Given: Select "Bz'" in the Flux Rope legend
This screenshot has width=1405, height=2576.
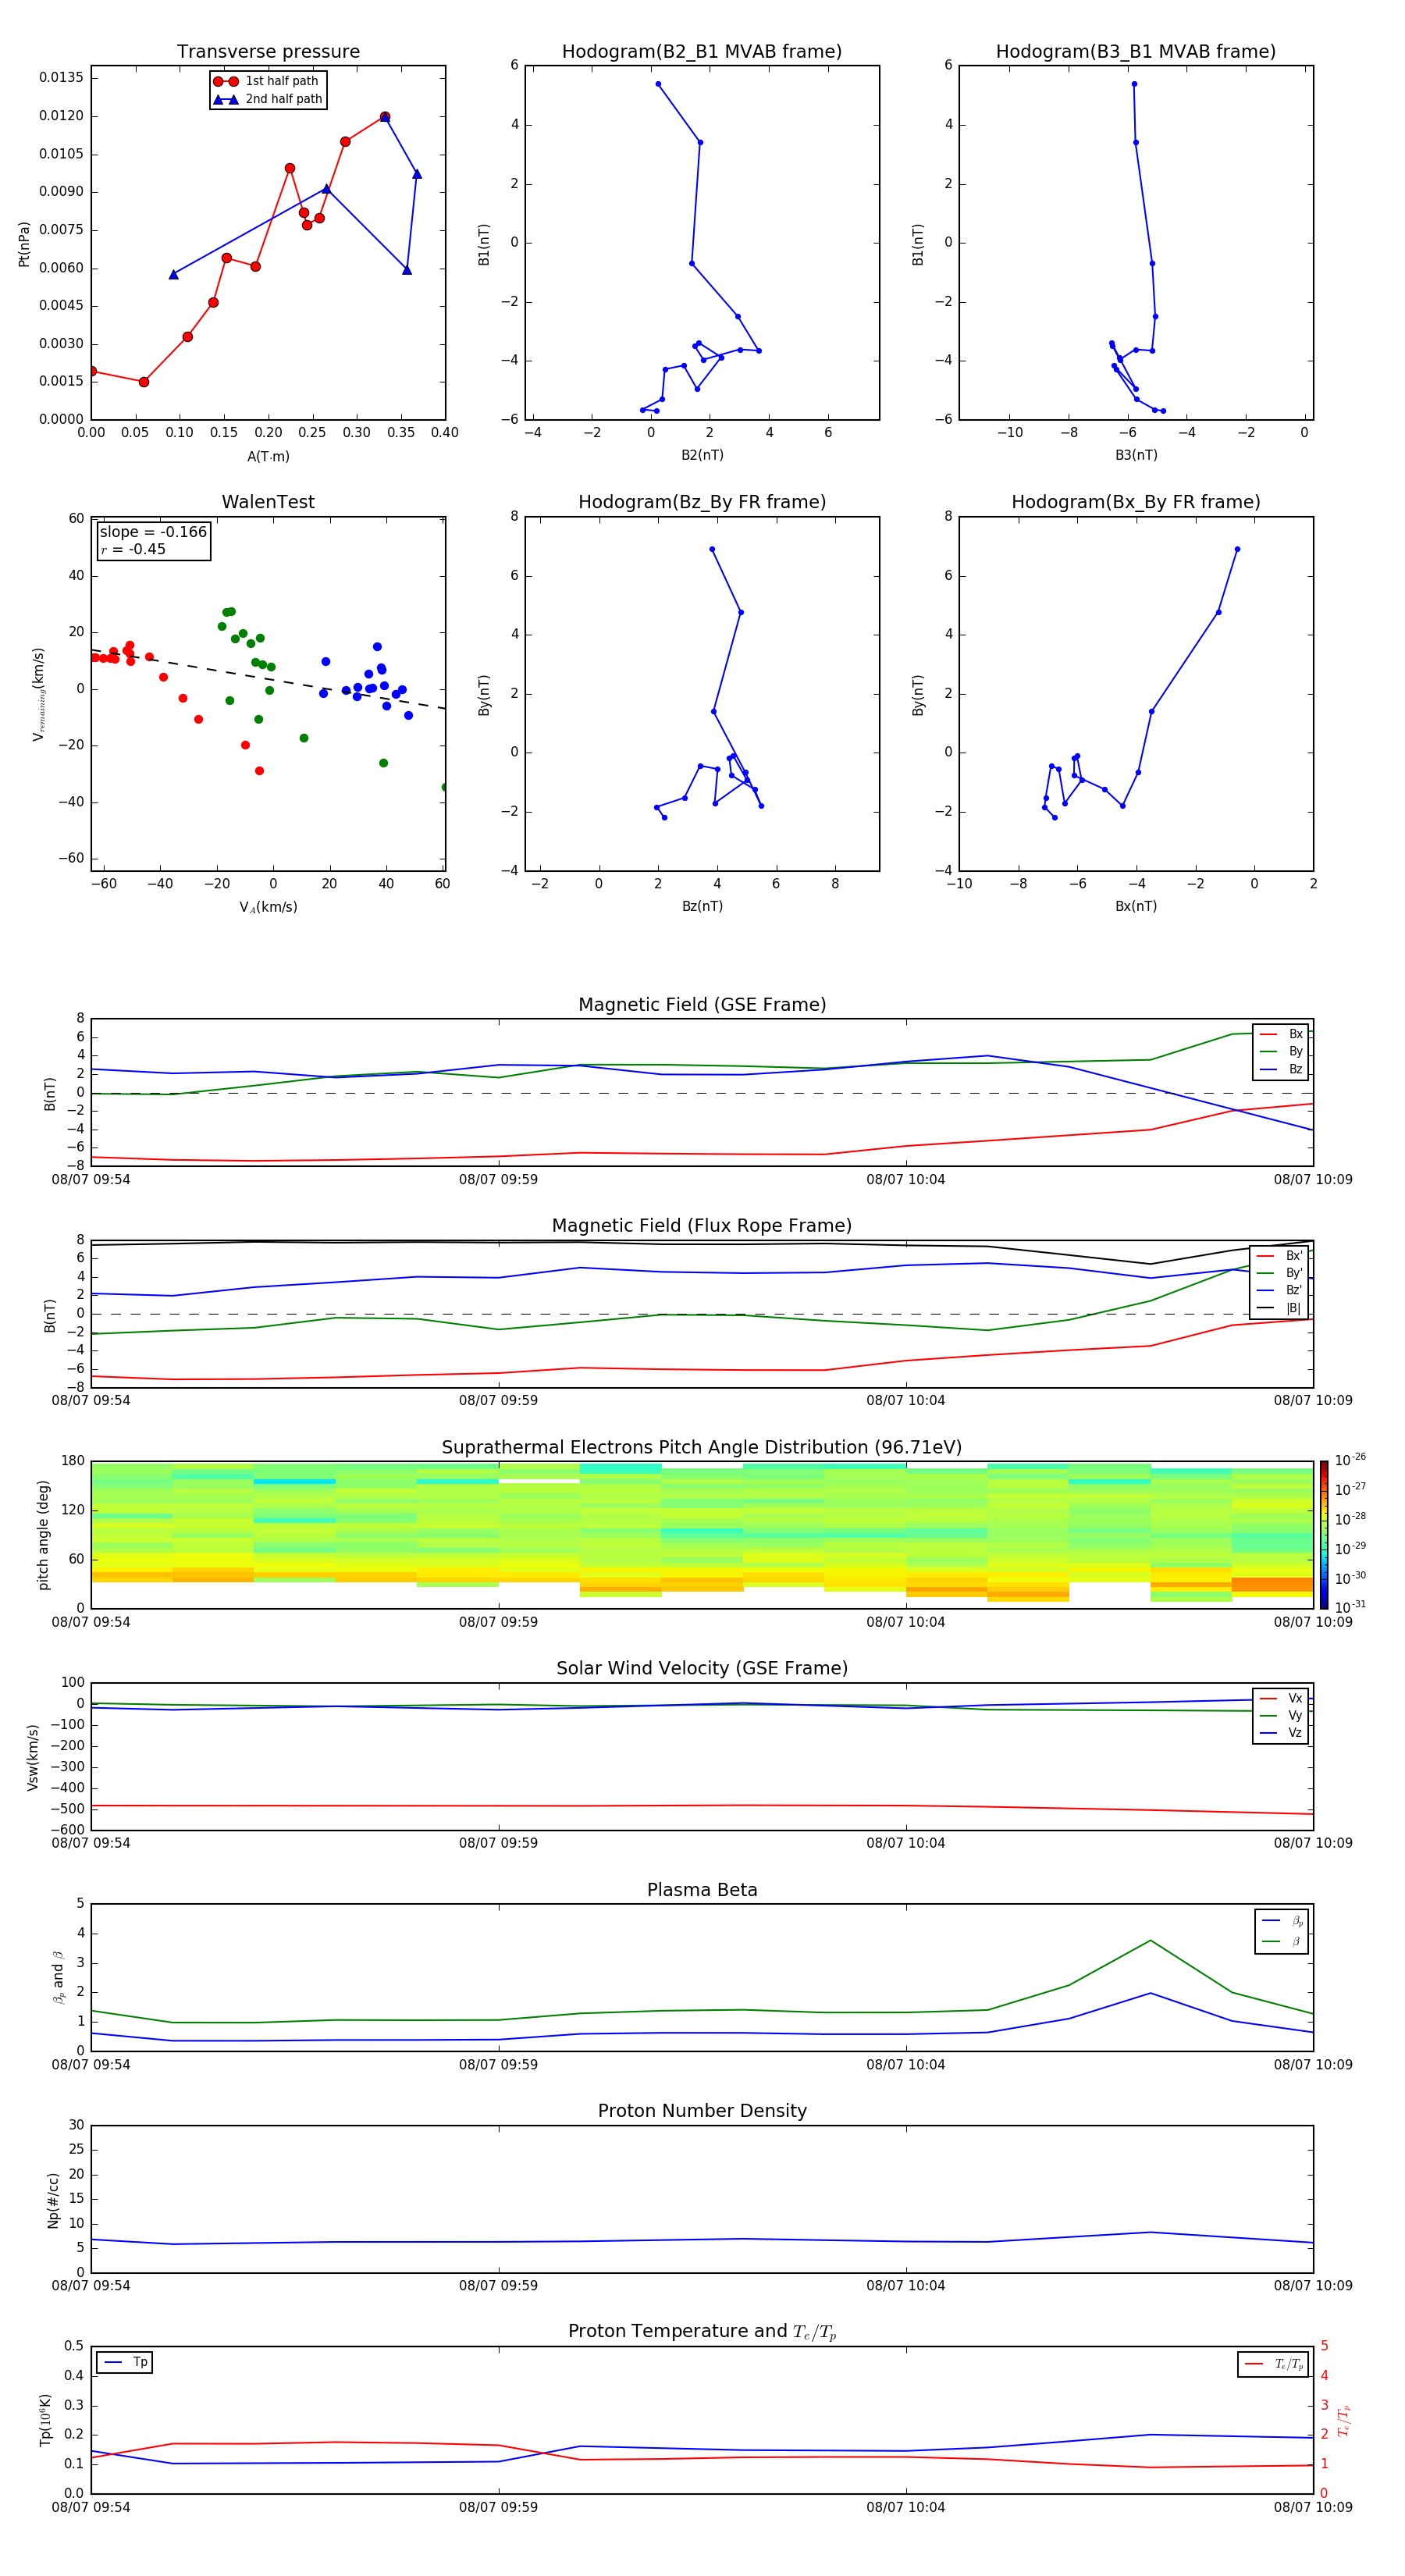Looking at the screenshot, I should pos(1280,1290).
